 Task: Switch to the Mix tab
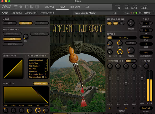[x=87, y=7]
